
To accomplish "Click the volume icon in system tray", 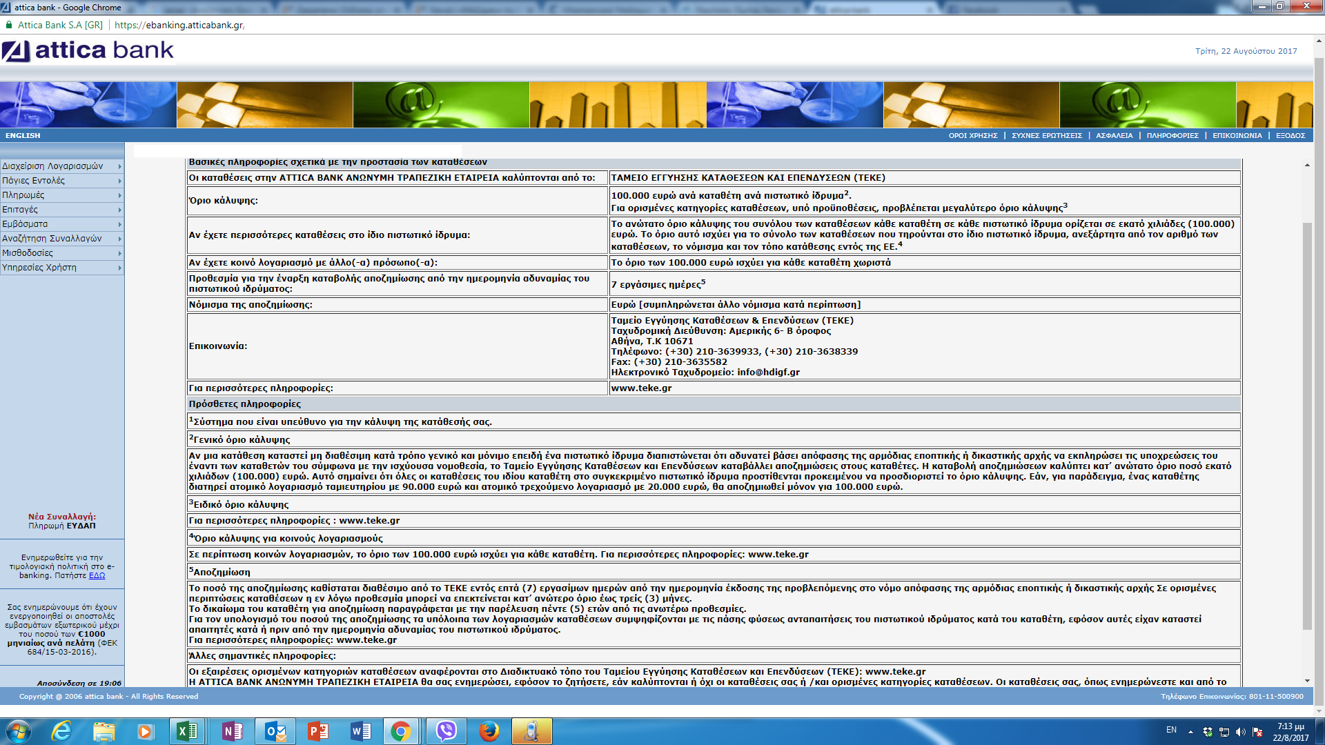I will (1240, 732).
